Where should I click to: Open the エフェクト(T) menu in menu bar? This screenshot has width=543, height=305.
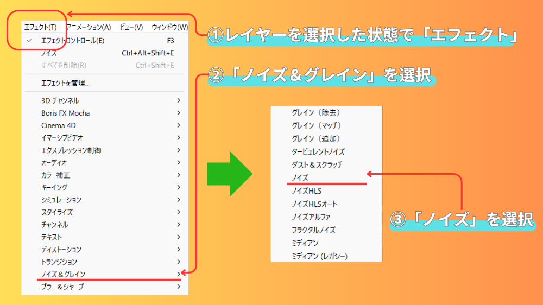coord(40,27)
